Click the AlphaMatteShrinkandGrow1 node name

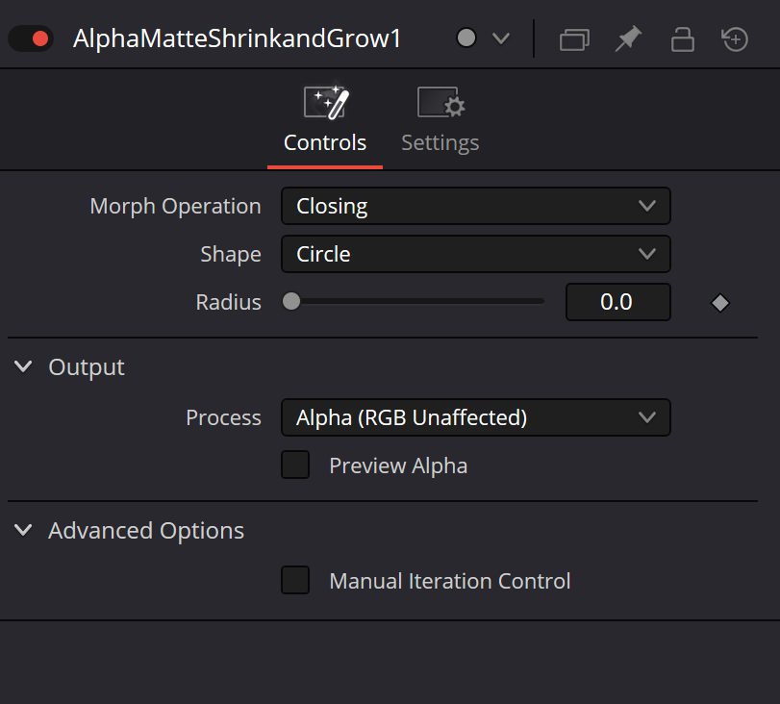(x=237, y=38)
